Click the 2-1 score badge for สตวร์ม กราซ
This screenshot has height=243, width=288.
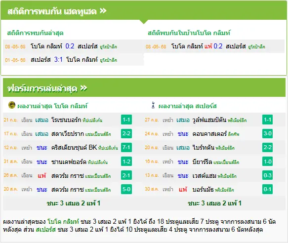pos(126,175)
